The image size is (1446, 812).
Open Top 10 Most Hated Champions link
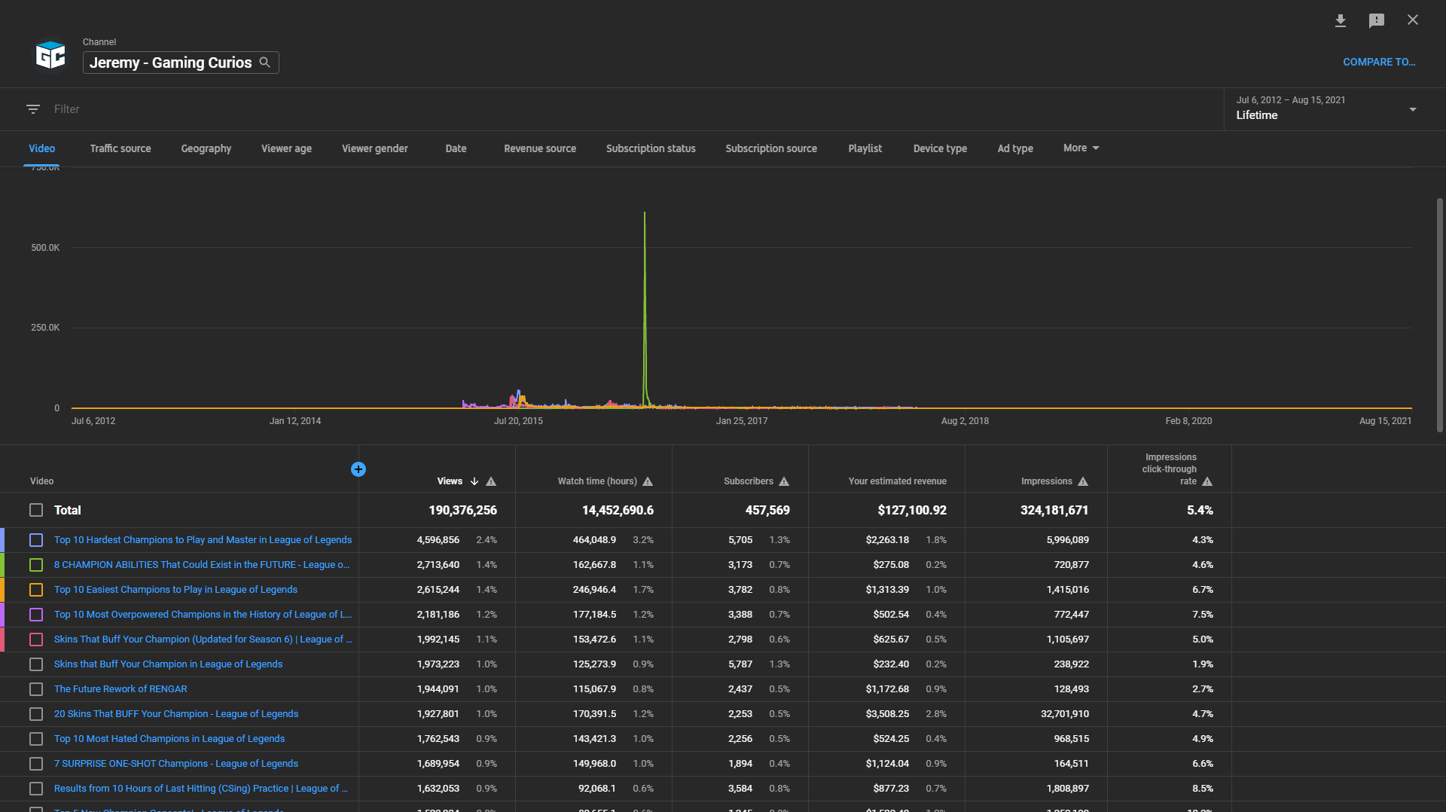coord(169,739)
